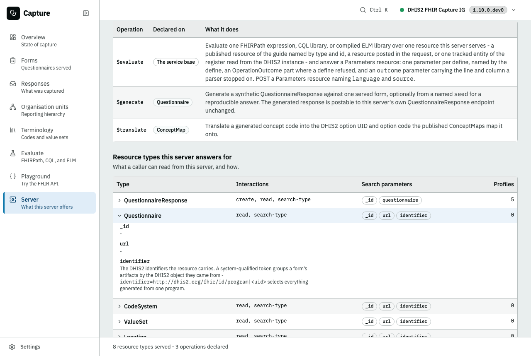Click the Overview grid icon
Screen dimensions: 531x356
13,37
